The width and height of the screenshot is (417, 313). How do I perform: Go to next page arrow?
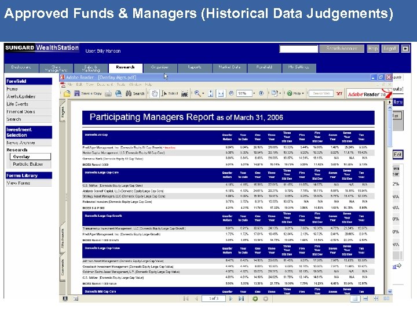[x=231, y=299]
